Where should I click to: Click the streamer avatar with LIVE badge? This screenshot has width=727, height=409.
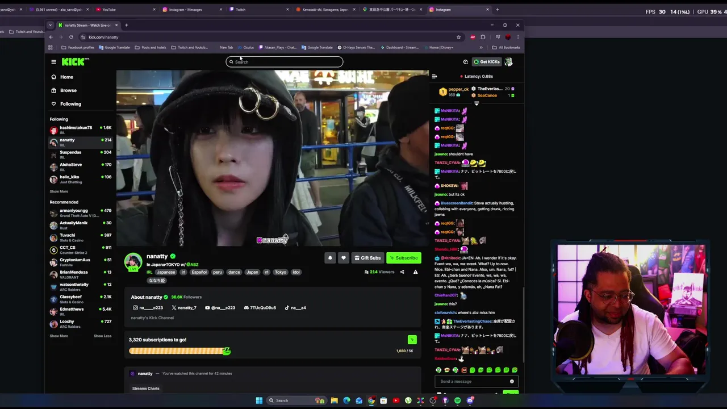pos(133,262)
